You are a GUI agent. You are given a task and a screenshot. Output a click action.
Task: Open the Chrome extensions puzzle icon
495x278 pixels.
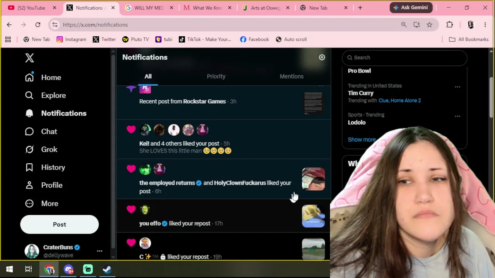coord(449,25)
